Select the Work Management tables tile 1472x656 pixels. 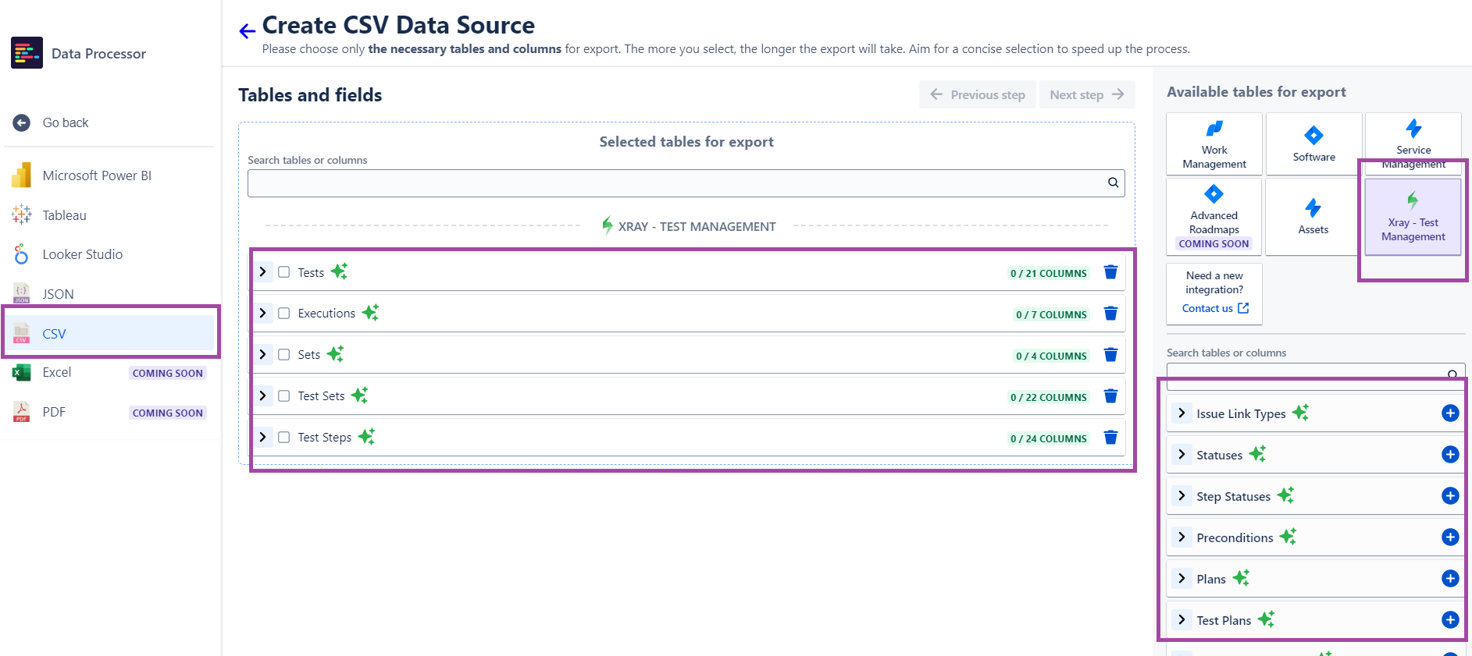point(1214,144)
